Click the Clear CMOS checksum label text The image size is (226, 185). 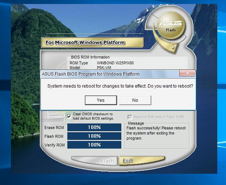point(93,116)
